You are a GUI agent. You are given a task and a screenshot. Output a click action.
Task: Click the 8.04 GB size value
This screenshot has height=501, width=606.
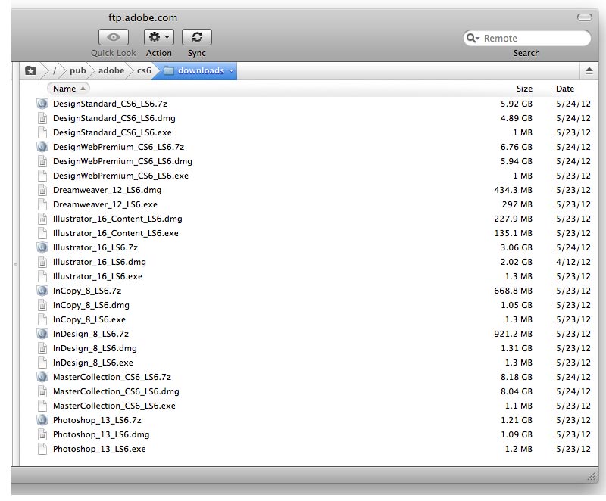(x=517, y=391)
